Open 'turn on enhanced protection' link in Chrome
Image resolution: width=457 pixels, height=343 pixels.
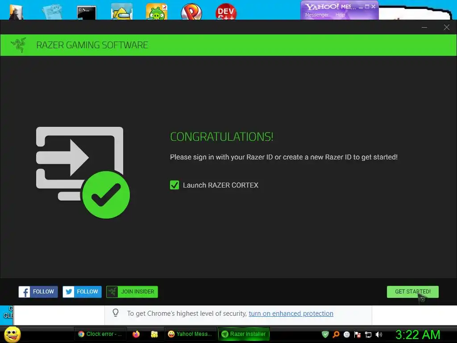coord(291,313)
